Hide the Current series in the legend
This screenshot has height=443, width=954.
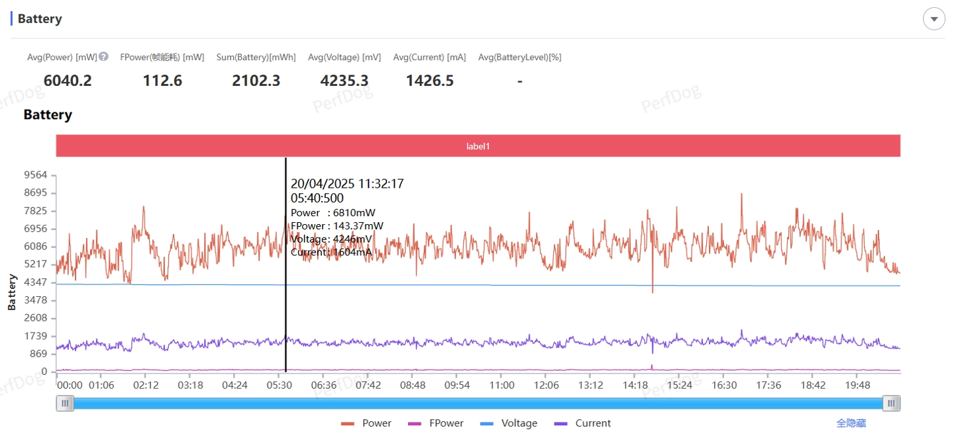tap(582, 423)
